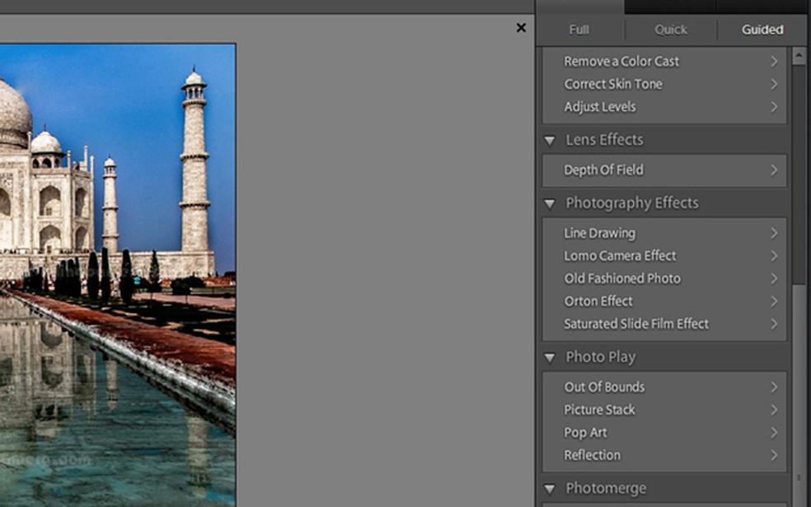Open Correct Skin Tone guided edit
The height and width of the screenshot is (507, 811).
(612, 84)
